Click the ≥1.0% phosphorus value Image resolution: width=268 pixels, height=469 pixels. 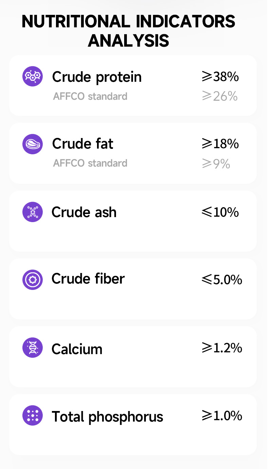[x=222, y=415]
